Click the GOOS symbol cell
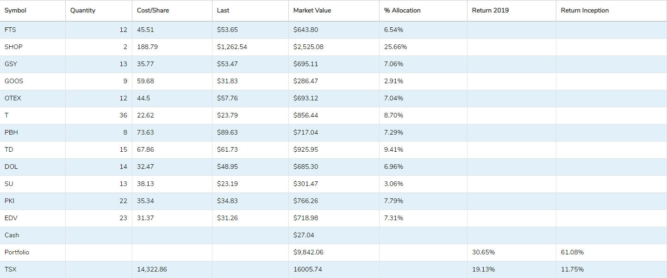Viewport: 667px width, 278px height. pos(14,81)
